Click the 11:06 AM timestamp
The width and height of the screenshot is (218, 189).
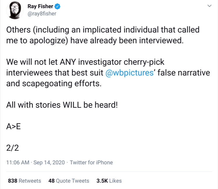pos(17,163)
